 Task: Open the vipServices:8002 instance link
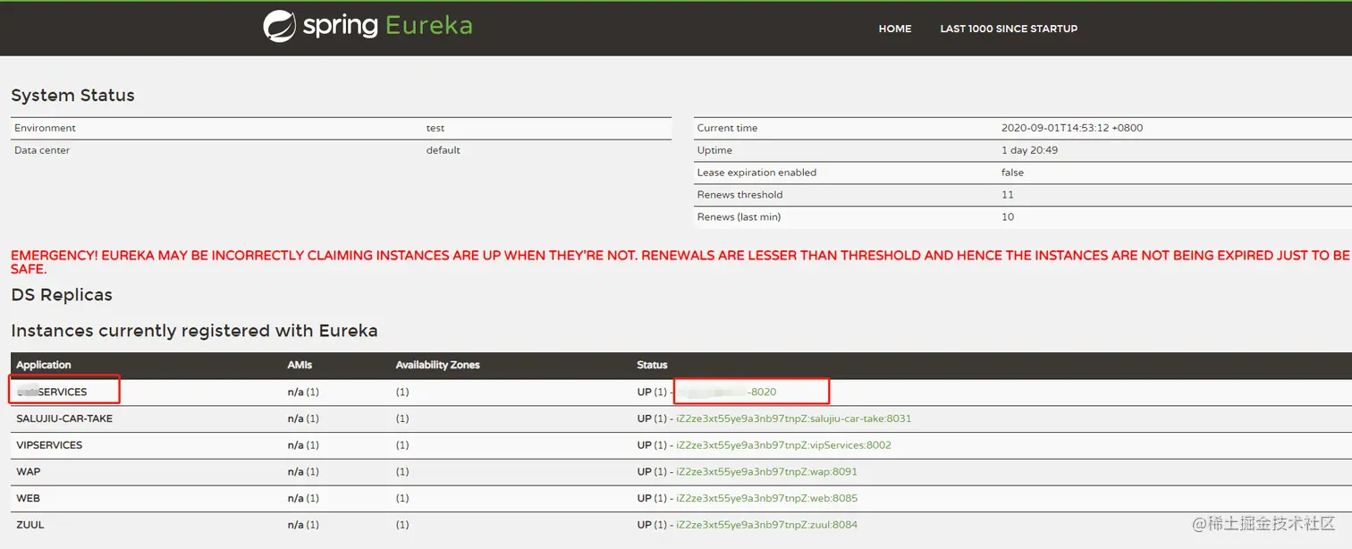tap(783, 445)
